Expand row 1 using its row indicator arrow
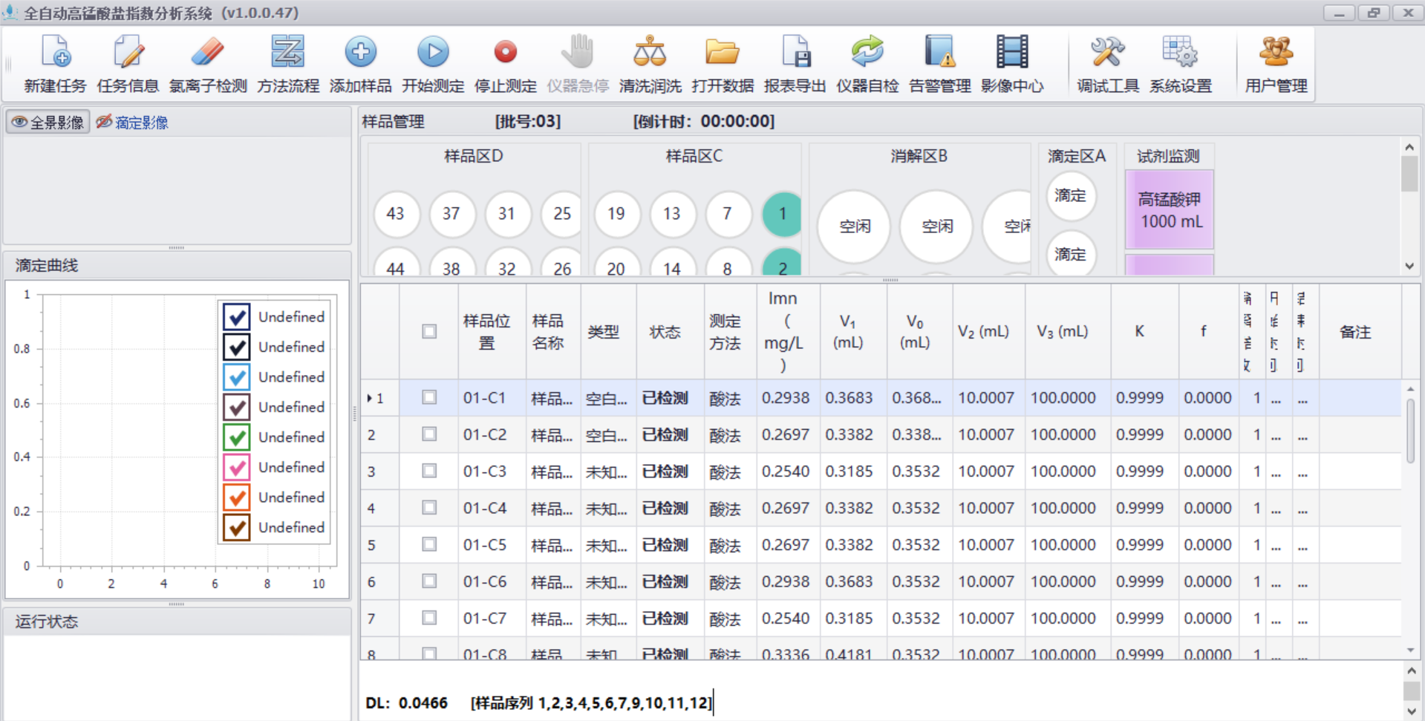 (370, 399)
